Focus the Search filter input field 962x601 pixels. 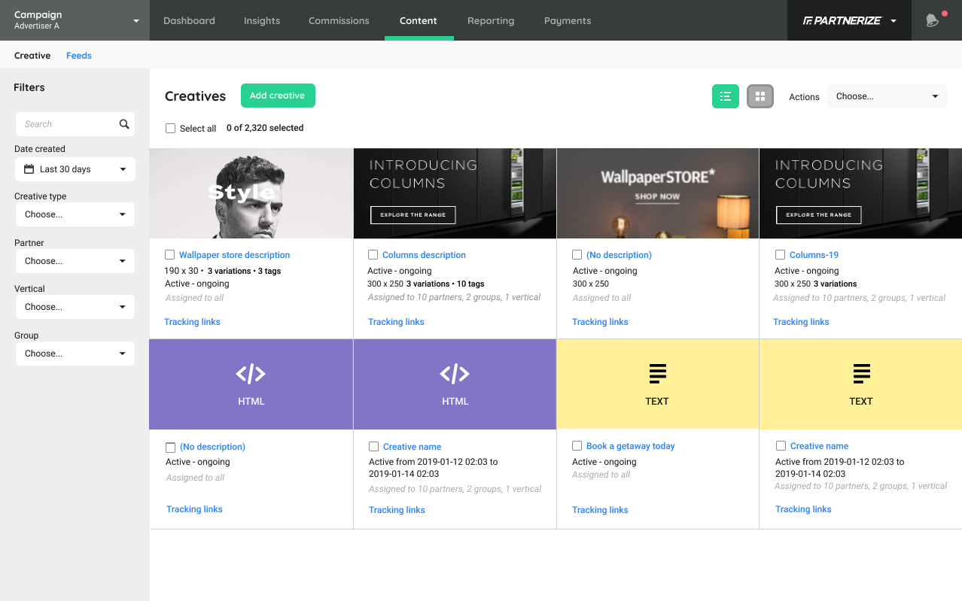click(68, 124)
